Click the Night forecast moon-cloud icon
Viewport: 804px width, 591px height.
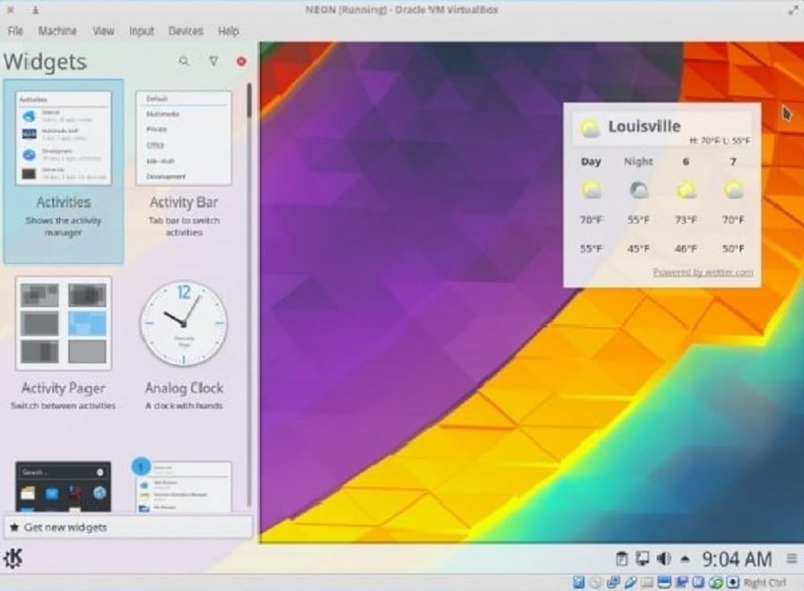point(638,190)
